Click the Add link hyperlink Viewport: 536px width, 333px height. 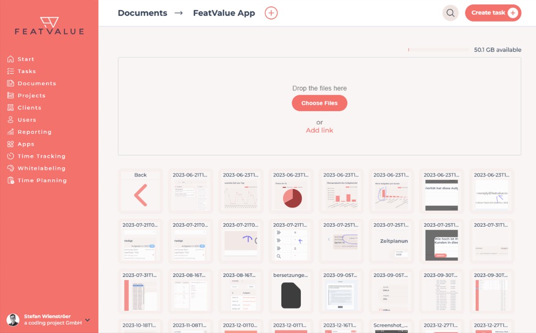click(319, 130)
